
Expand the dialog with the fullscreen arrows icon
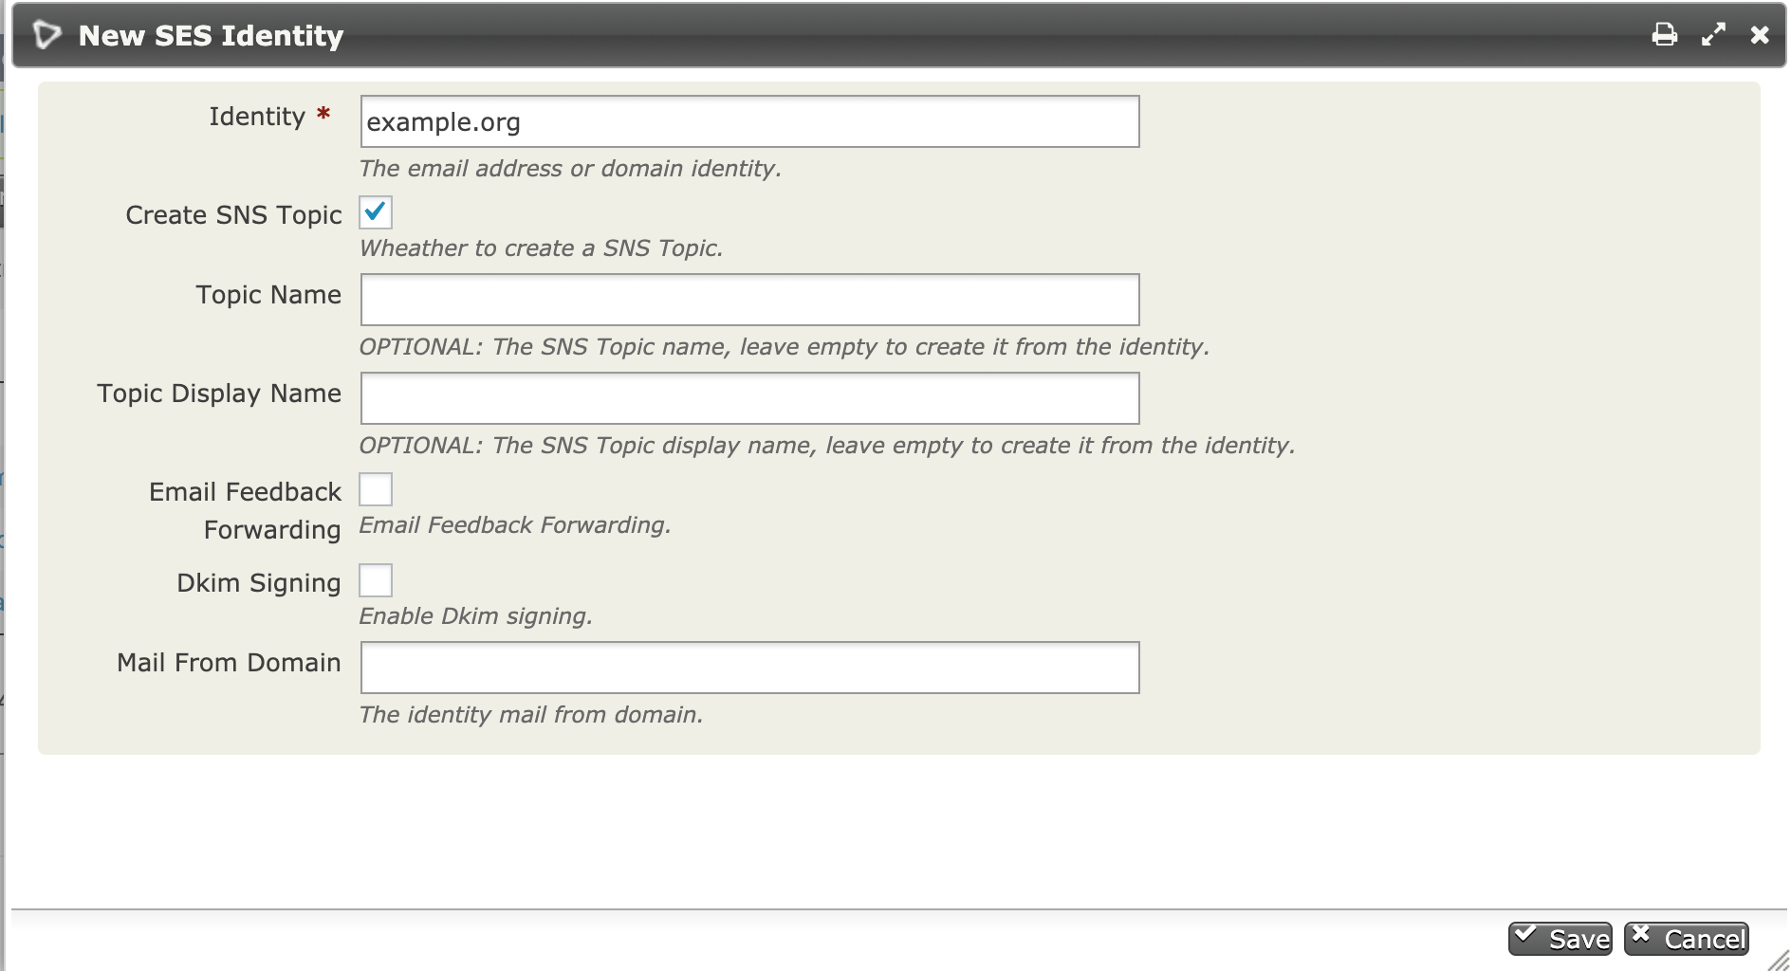coord(1713,35)
